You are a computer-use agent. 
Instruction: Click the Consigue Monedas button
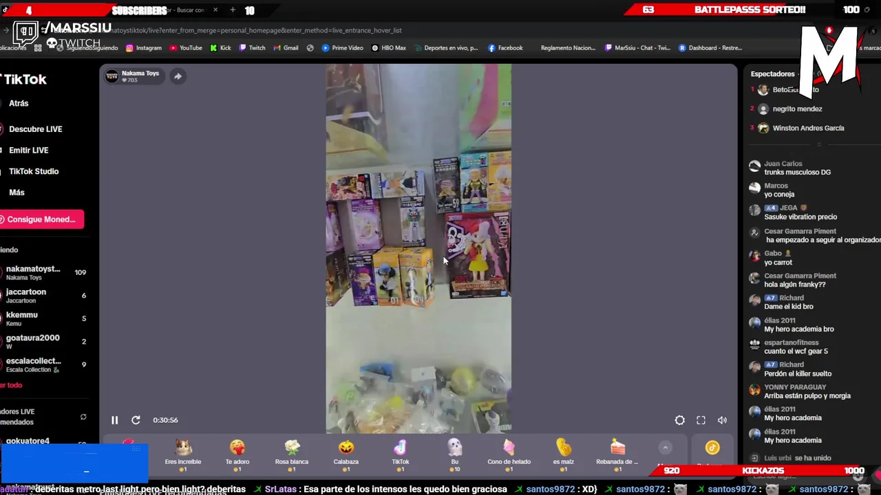pyautogui.click(x=41, y=219)
